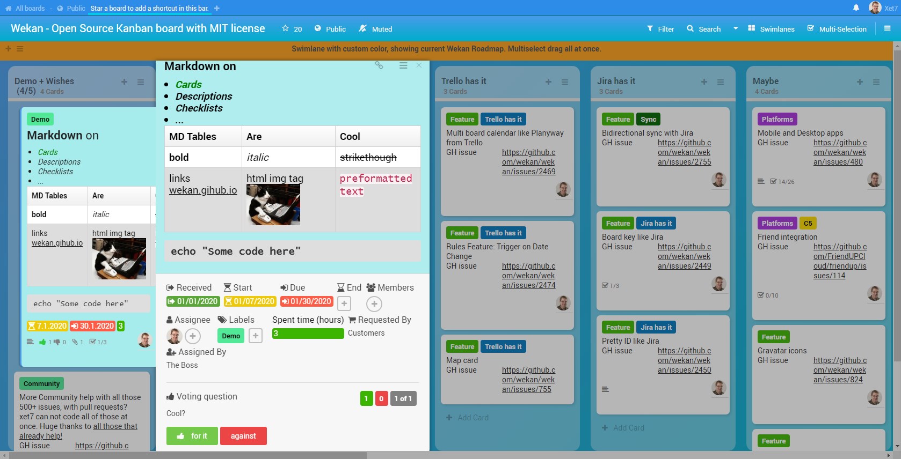
Task: Add a card to the Jira has it list header
Action: pos(704,82)
